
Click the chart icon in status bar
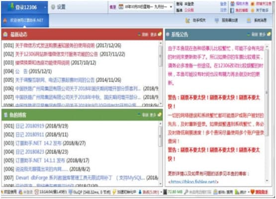tap(237, 192)
